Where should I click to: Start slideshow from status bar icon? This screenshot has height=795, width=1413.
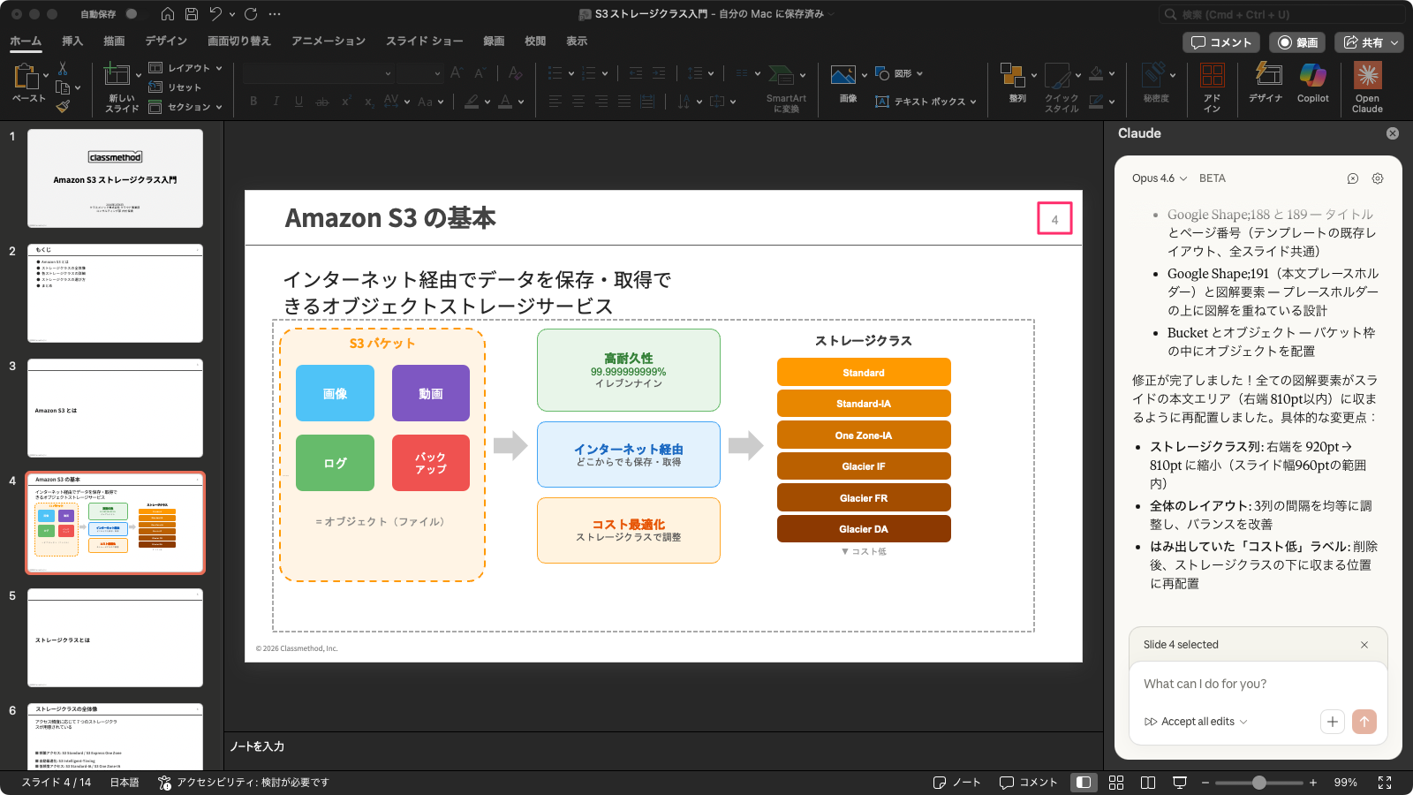pos(1179,783)
